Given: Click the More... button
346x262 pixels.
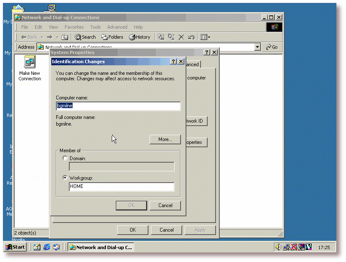Looking at the screenshot, I should [165, 139].
